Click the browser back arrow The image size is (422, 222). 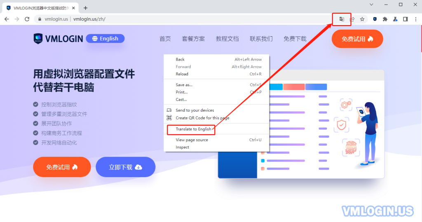[7, 19]
